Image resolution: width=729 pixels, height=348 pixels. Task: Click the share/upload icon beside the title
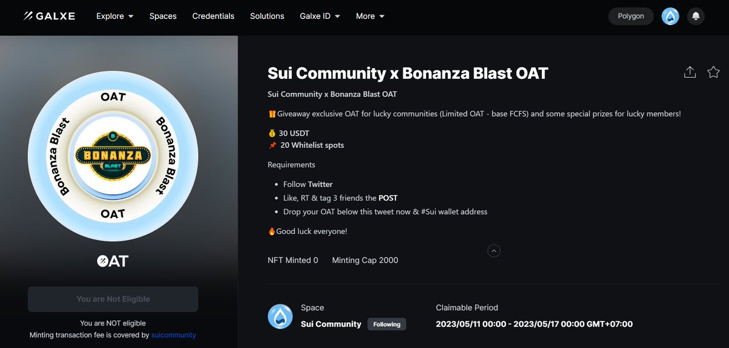(x=690, y=72)
